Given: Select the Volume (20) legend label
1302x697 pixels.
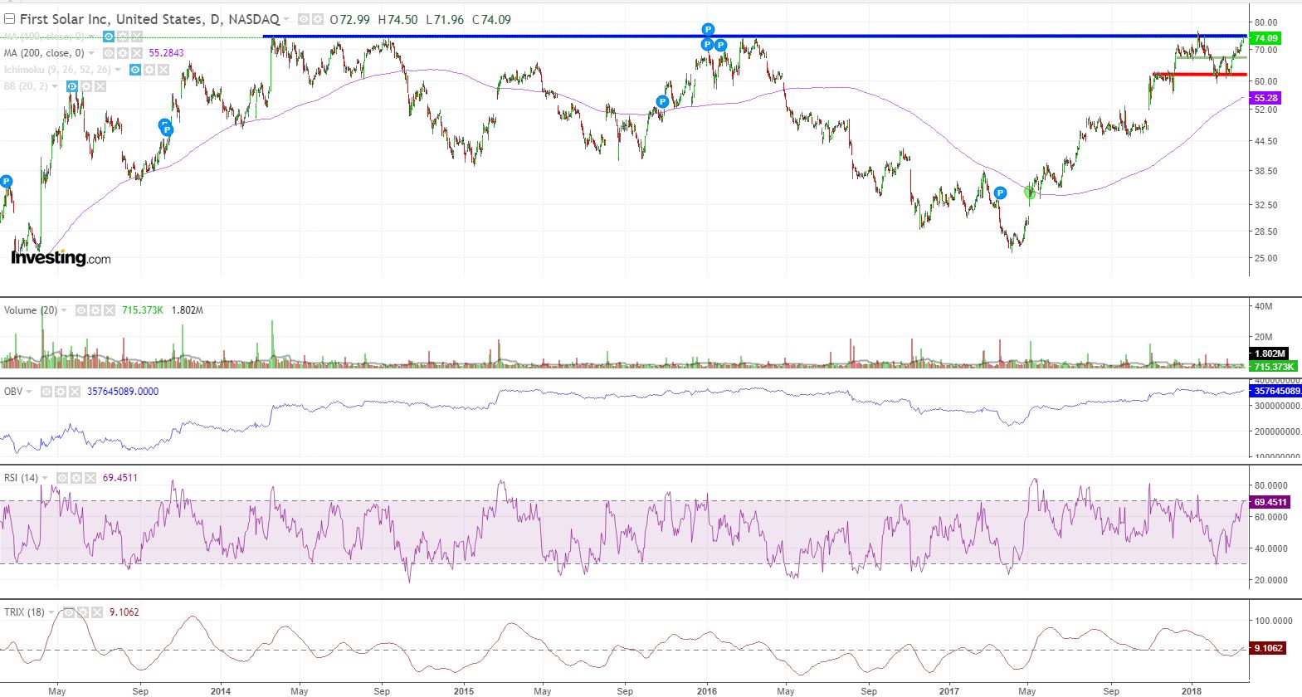Looking at the screenshot, I should tap(31, 310).
